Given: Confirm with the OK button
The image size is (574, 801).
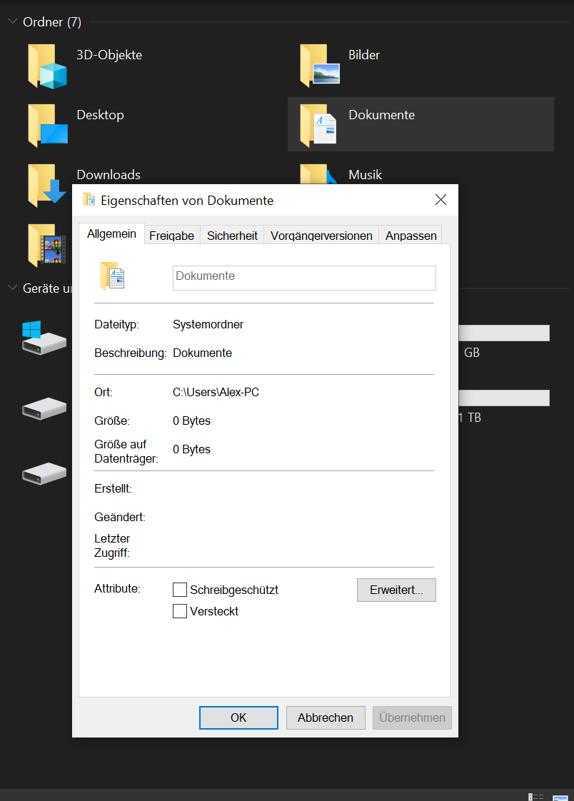Looking at the screenshot, I should pos(238,717).
